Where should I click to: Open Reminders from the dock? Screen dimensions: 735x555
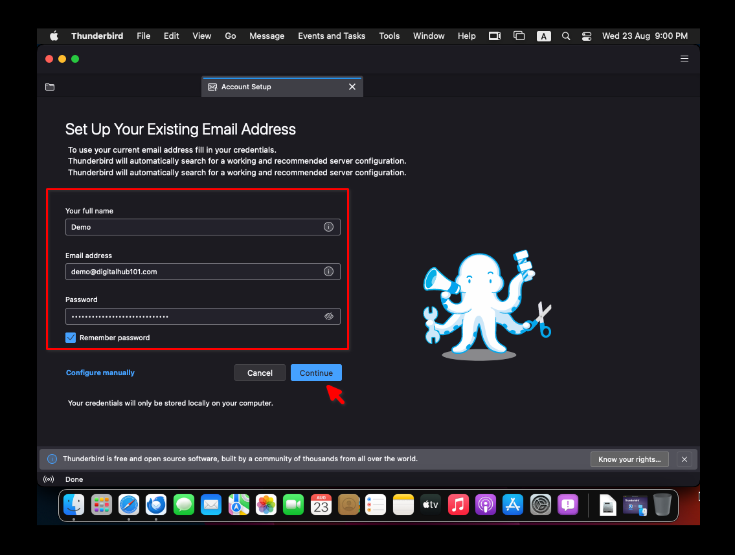376,505
